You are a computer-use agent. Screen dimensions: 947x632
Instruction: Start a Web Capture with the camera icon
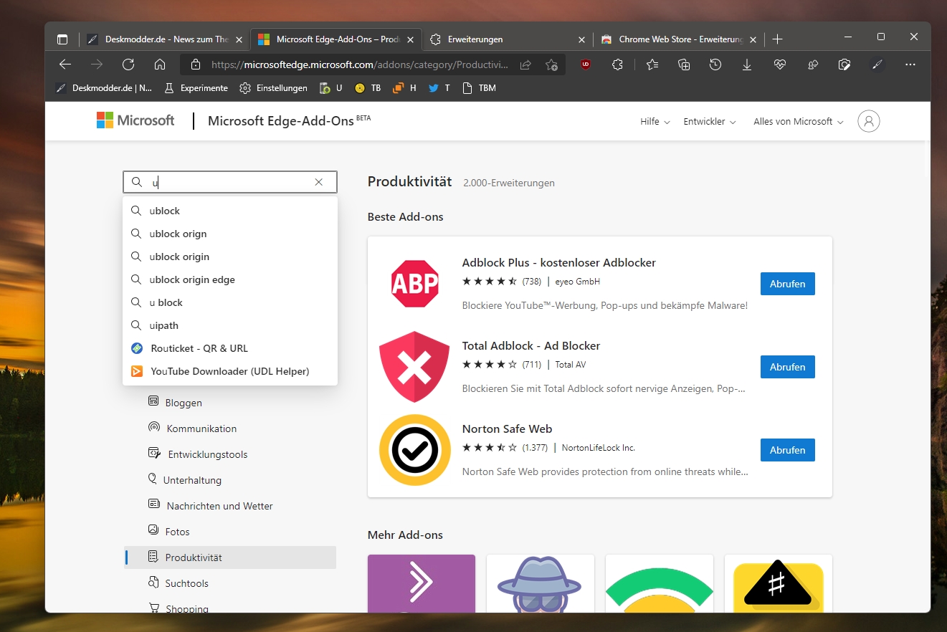[x=844, y=64]
